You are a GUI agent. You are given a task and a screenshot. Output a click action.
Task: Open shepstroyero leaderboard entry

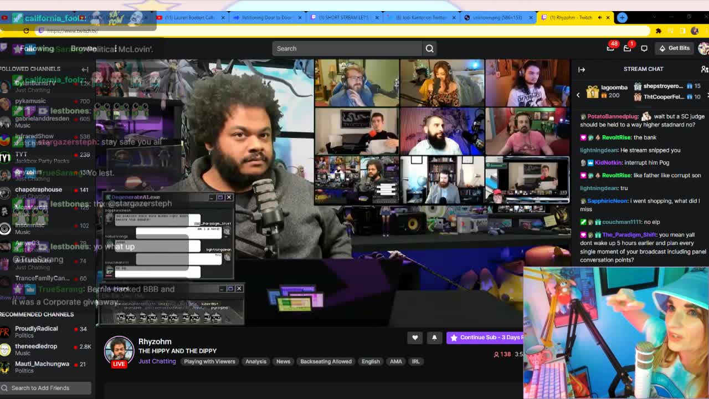pos(667,86)
